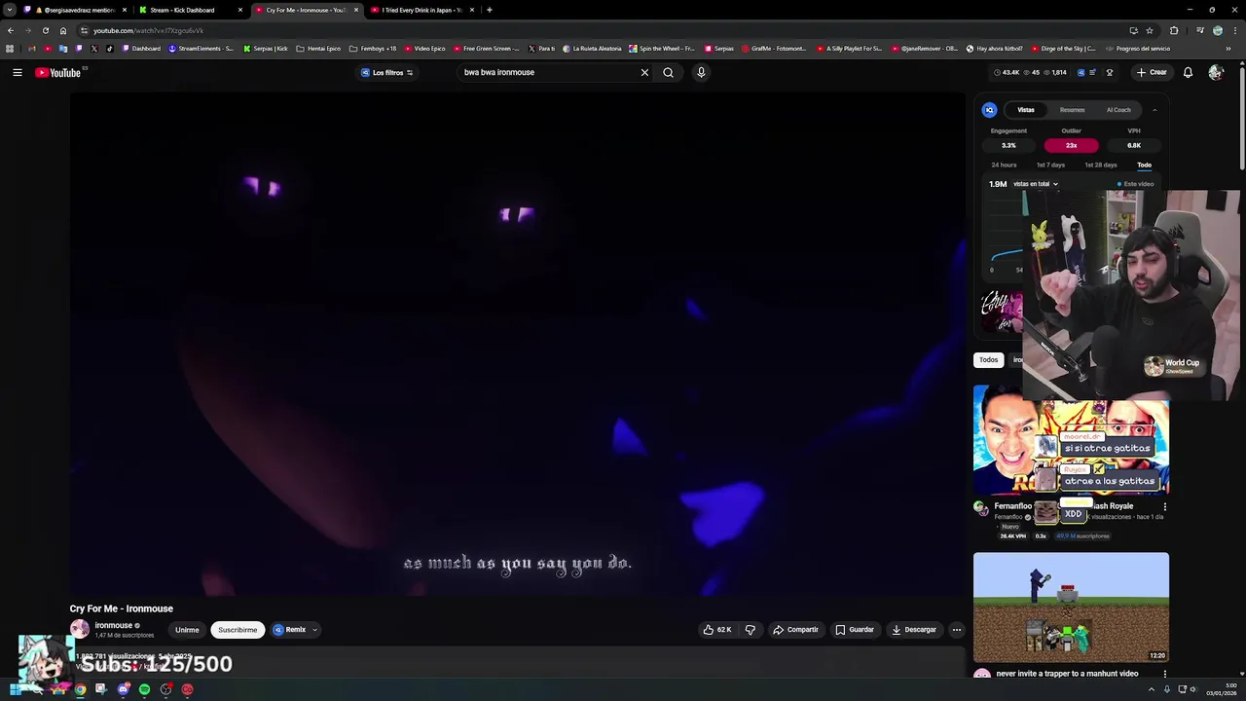Image resolution: width=1246 pixels, height=701 pixels.
Task: Open the Hentai Epico bookmarks folder
Action: point(318,49)
